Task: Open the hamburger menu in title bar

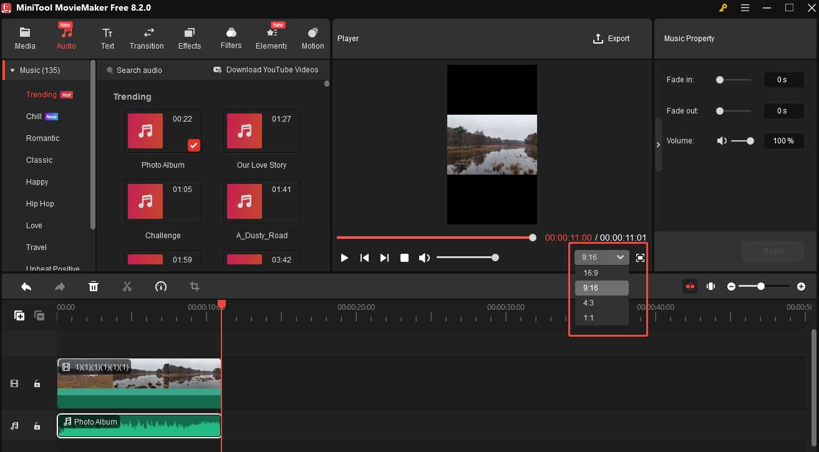Action: pos(744,7)
